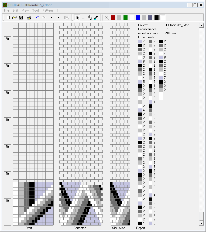
Task: Activate the color picker eyedropper tool
Action: [96, 18]
